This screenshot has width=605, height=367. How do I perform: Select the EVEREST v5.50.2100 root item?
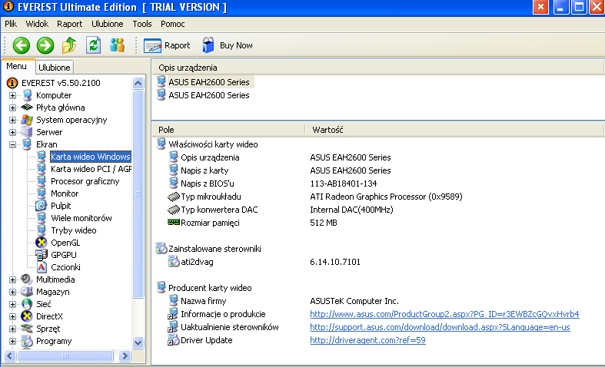click(x=61, y=83)
